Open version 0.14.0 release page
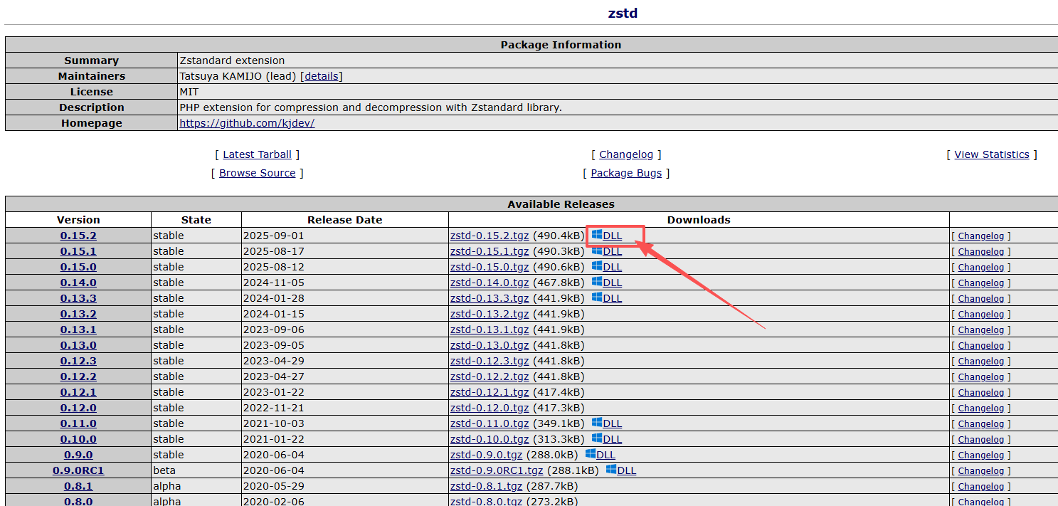 (x=78, y=283)
